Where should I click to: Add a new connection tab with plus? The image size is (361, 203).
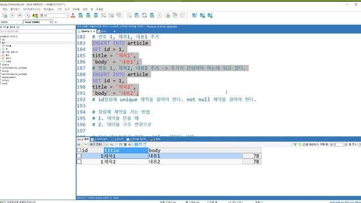click(x=55, y=22)
